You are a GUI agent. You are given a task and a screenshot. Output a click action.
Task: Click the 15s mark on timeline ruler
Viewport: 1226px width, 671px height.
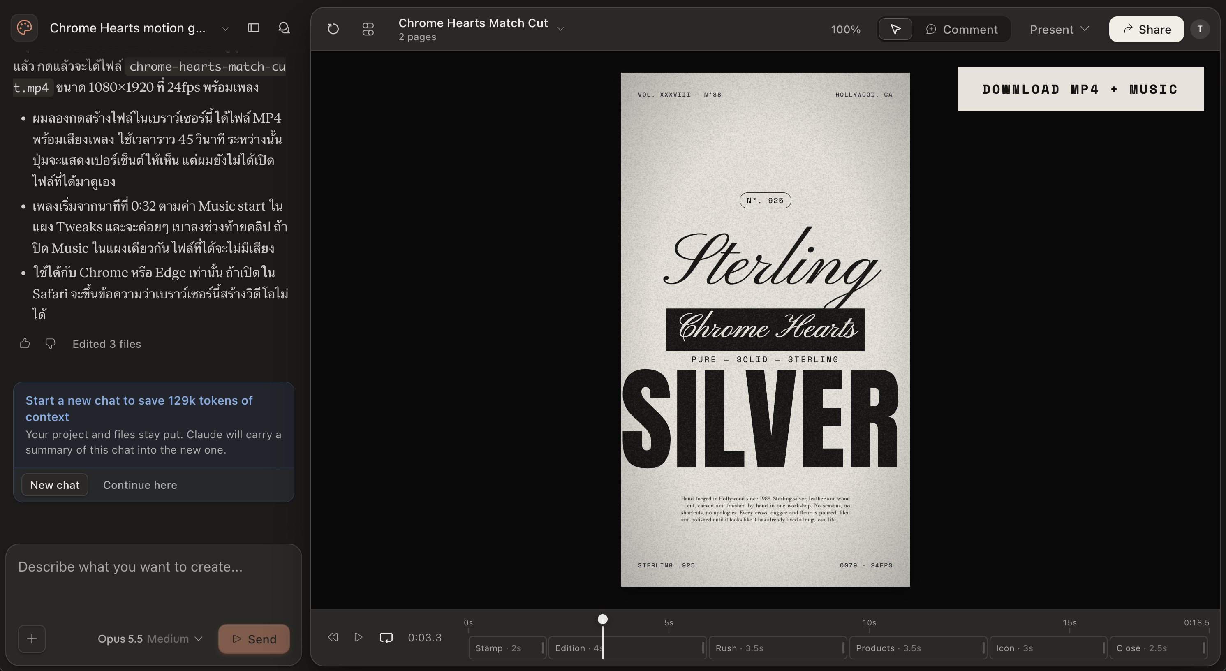(x=1069, y=622)
